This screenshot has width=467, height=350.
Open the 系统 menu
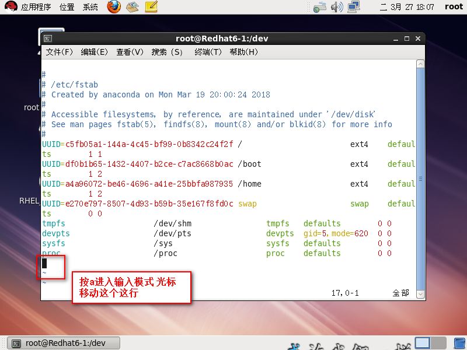[x=90, y=7]
